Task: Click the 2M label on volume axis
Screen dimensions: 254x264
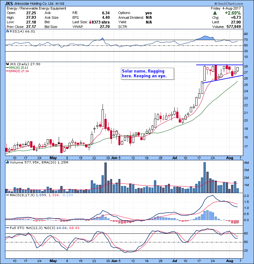Action: coord(246,177)
